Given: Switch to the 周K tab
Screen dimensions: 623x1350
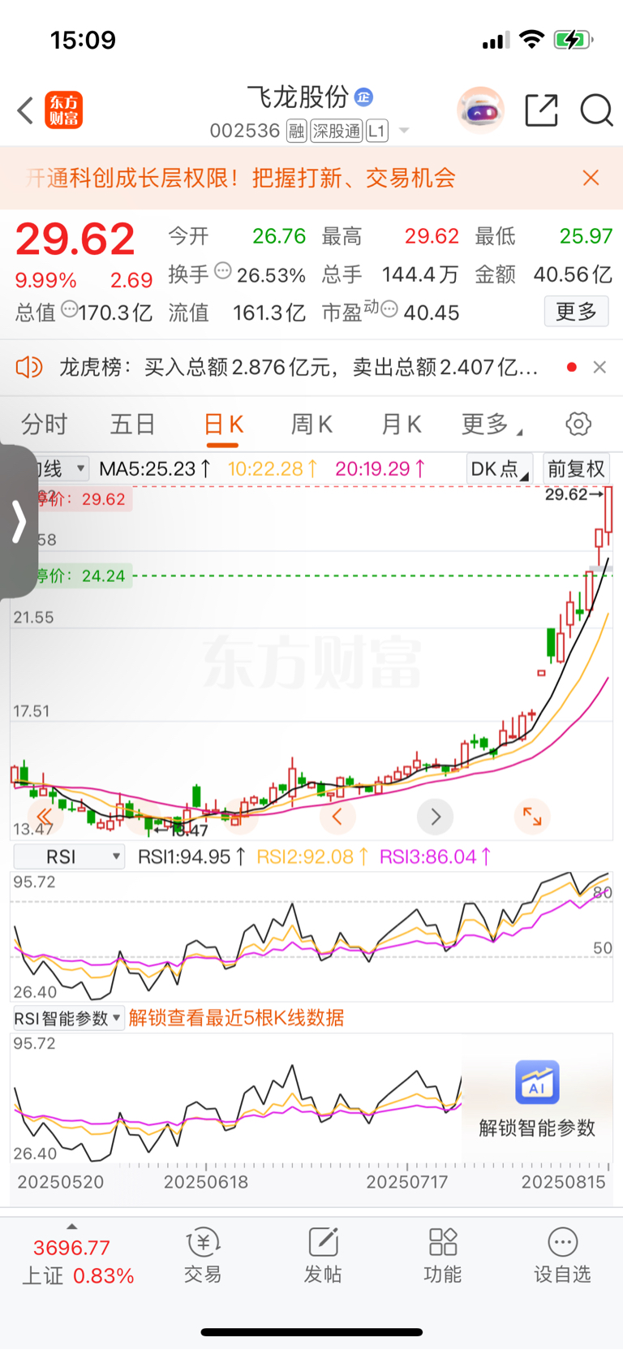Looking at the screenshot, I should [311, 424].
